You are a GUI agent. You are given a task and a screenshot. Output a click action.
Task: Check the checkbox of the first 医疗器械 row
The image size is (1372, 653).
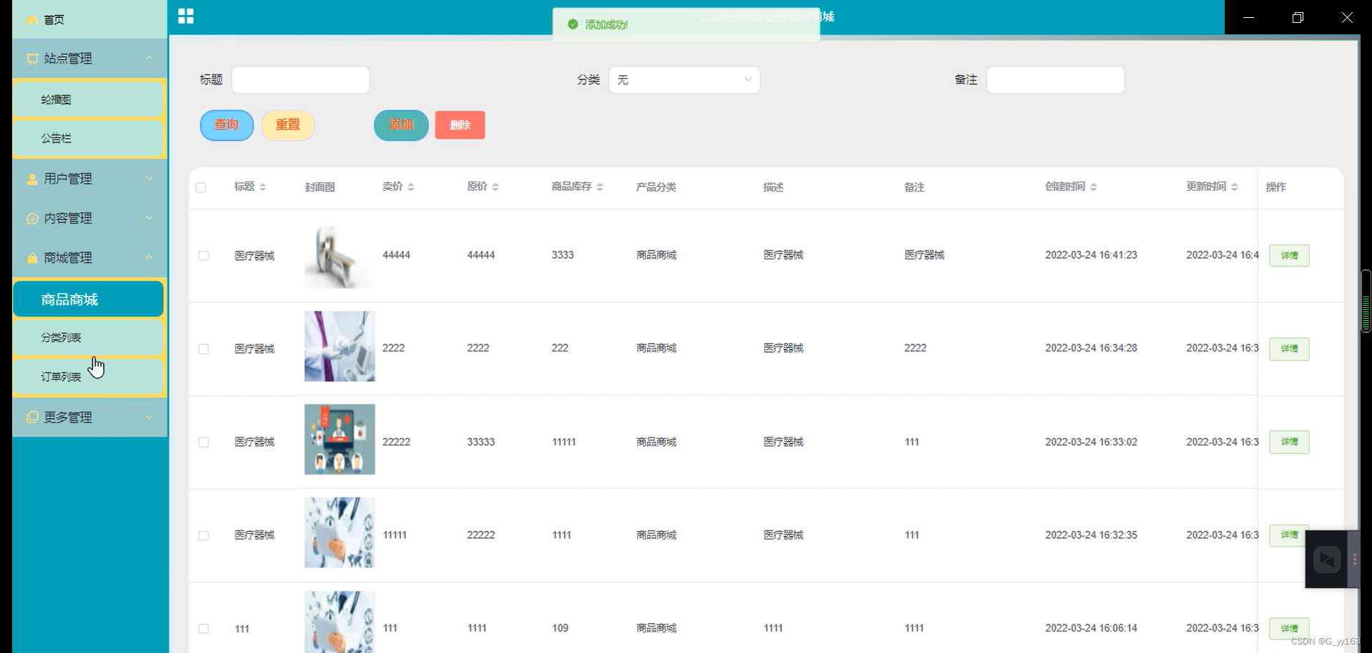[x=203, y=256]
